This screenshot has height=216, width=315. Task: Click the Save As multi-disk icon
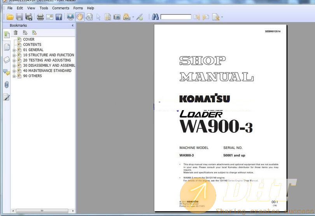point(29,17)
